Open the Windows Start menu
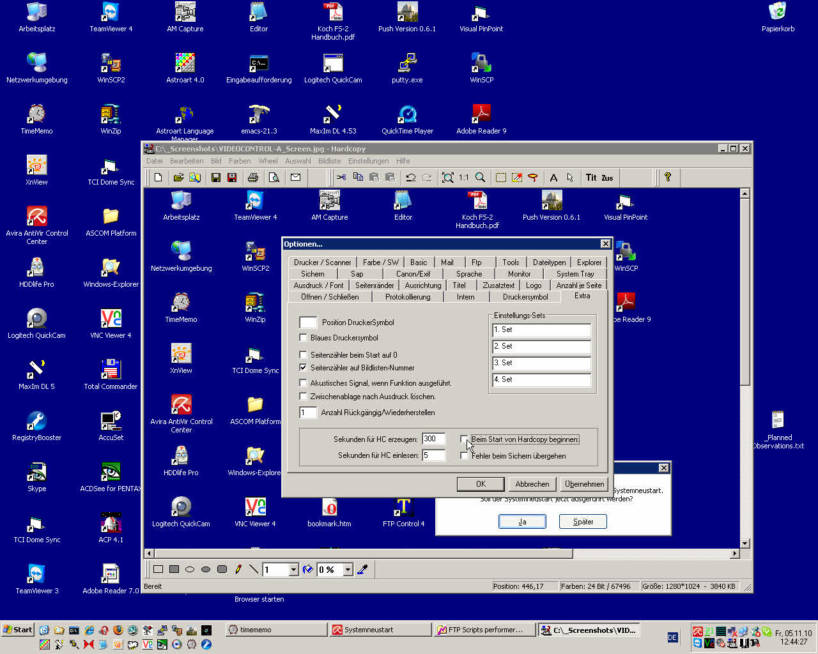Viewport: 818px width, 654px height. point(18,630)
